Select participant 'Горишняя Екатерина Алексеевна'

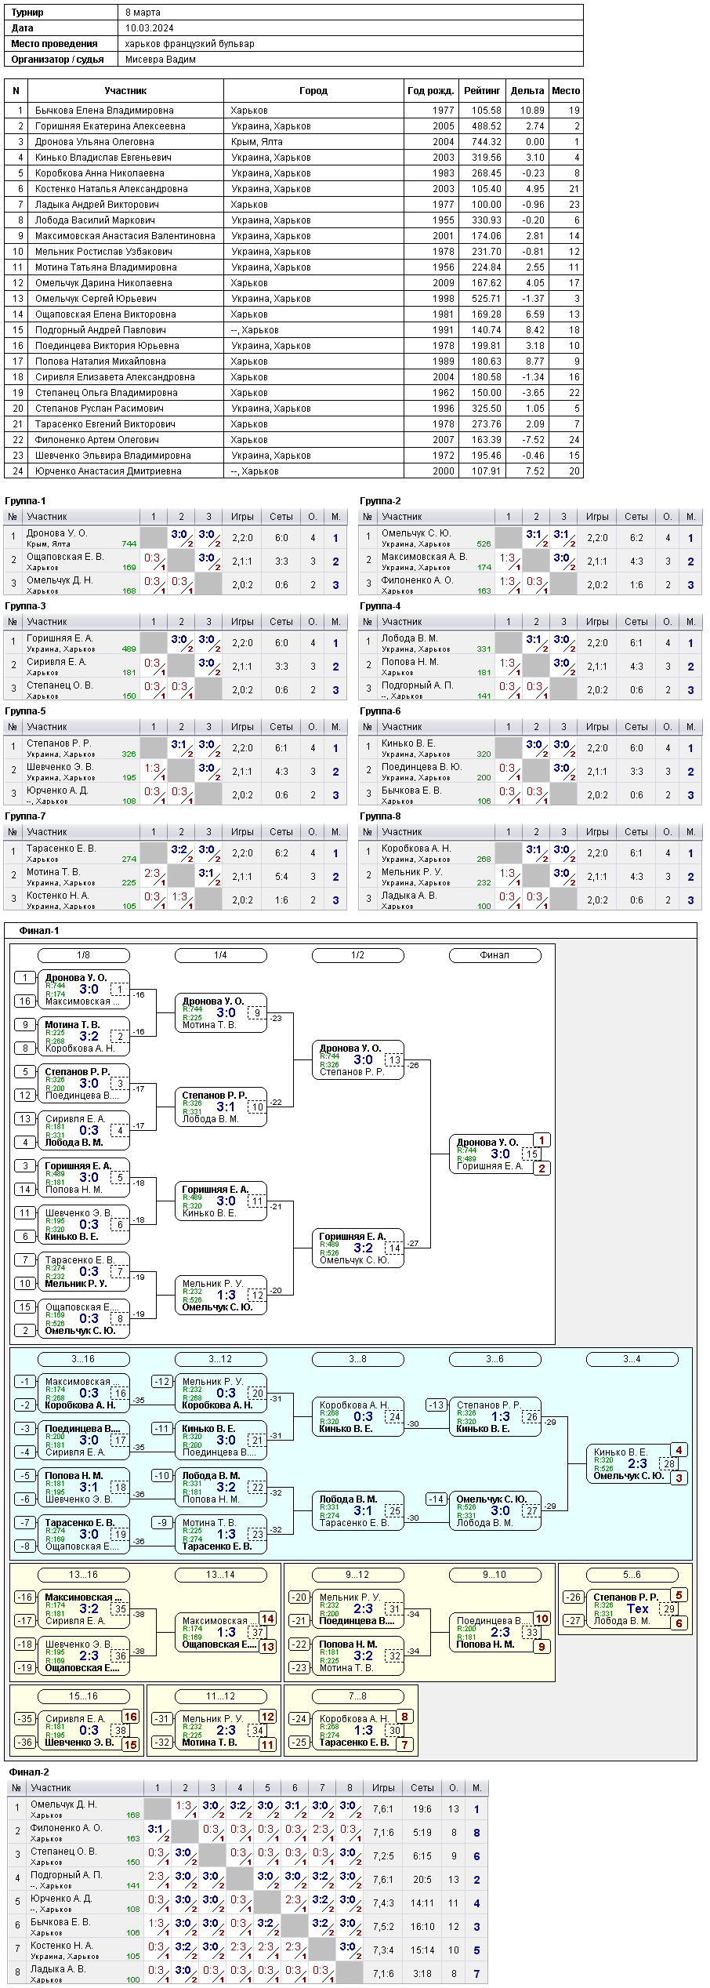coord(110,126)
